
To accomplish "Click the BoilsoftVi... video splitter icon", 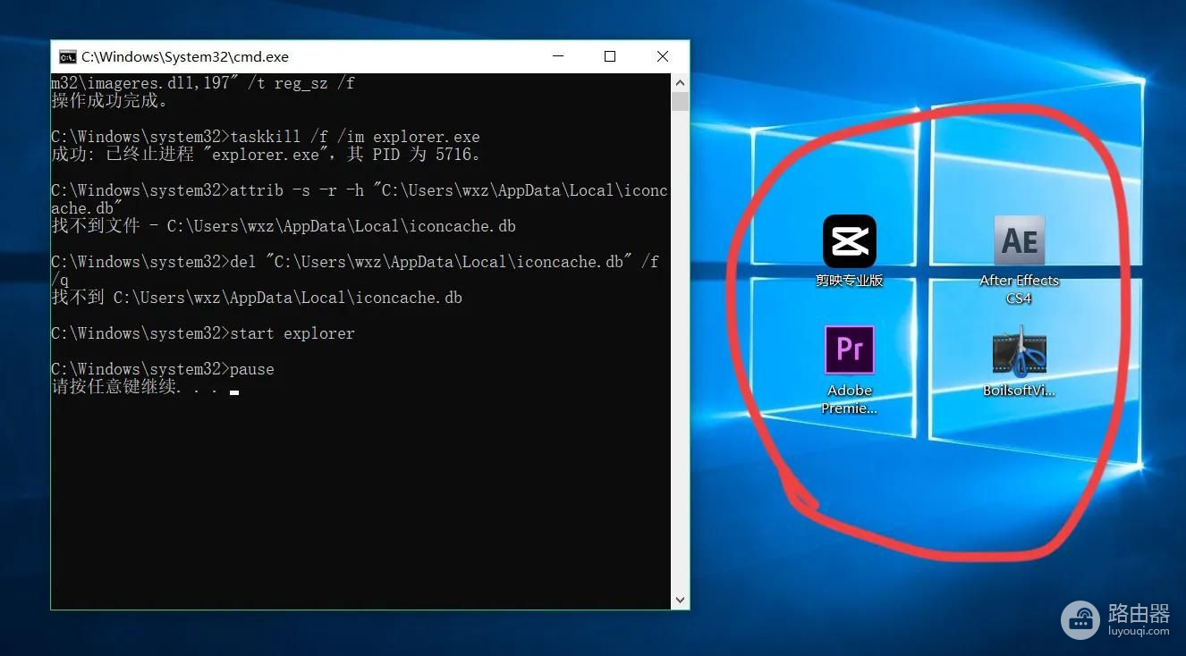I will pos(1019,351).
